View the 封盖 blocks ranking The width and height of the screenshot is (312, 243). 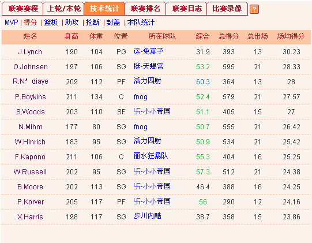113,23
